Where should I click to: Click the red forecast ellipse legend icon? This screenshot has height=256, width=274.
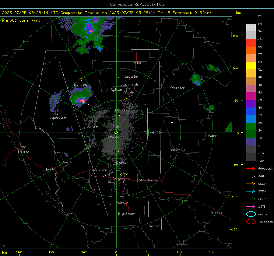(251, 222)
